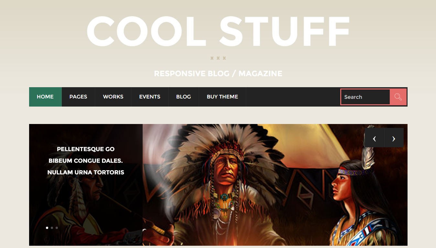Go to previous slide with left arrow

click(x=374, y=138)
